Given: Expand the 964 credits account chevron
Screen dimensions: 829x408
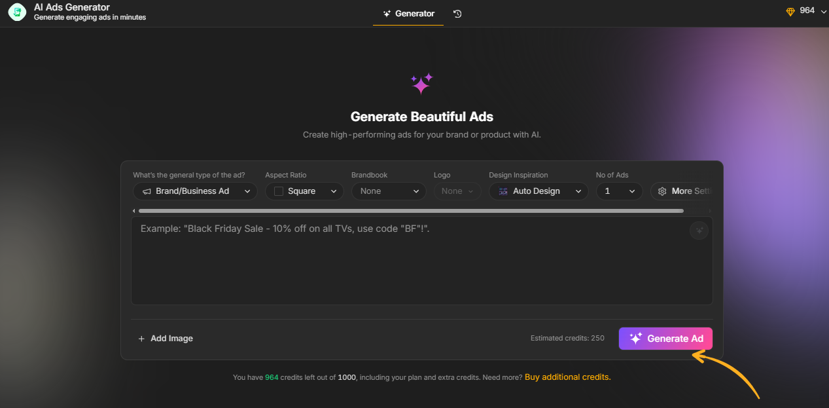Looking at the screenshot, I should (823, 11).
